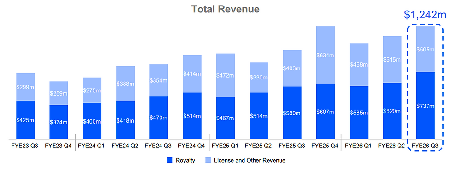The image size is (452, 169).
Task: Click the "$505m" license value
Action: coord(425,49)
